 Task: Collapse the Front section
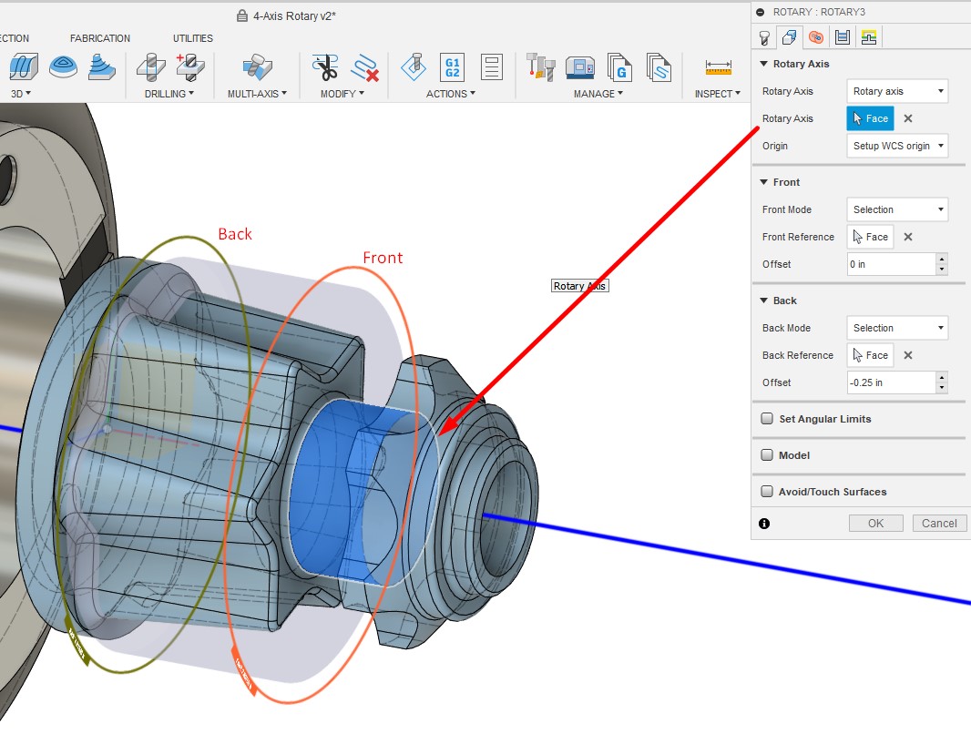pyautogui.click(x=763, y=182)
